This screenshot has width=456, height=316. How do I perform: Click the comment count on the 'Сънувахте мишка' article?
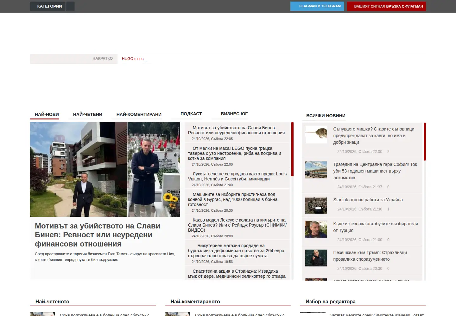(388, 152)
